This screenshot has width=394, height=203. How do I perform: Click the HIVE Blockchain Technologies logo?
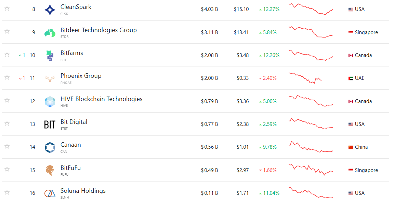click(x=50, y=102)
